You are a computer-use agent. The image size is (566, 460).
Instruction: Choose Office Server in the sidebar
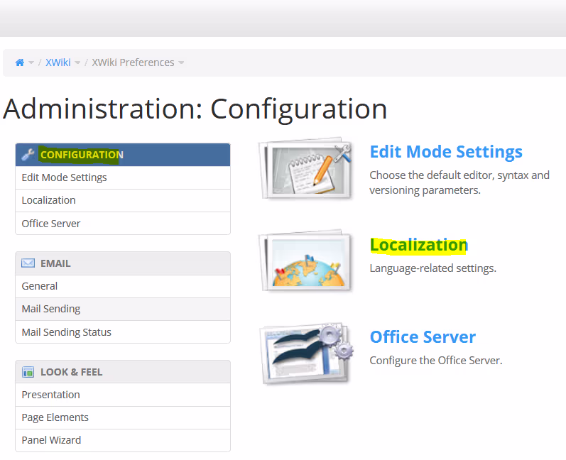51,224
